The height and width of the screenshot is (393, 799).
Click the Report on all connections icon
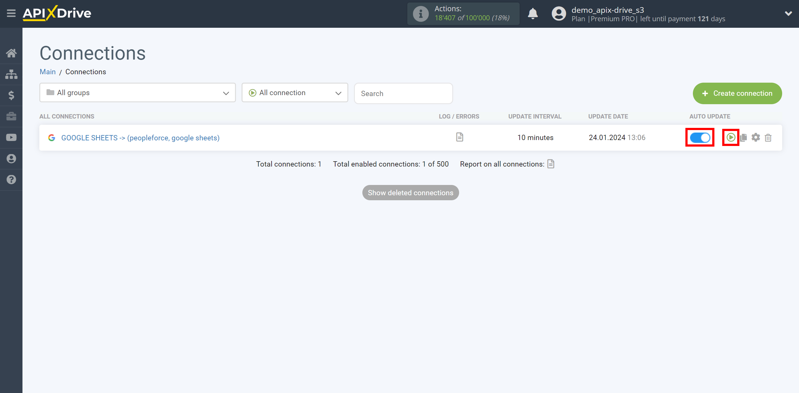pyautogui.click(x=551, y=163)
